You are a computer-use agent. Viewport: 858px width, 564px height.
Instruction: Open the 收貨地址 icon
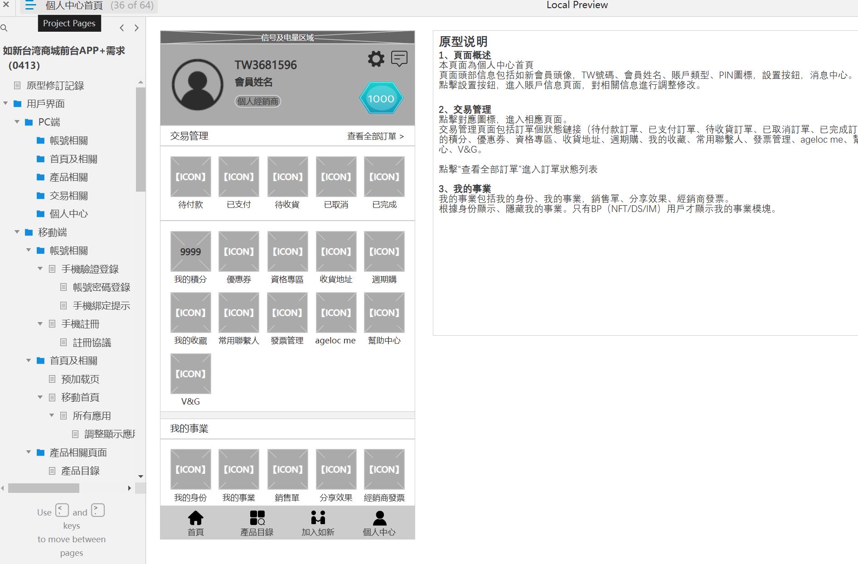click(x=336, y=251)
